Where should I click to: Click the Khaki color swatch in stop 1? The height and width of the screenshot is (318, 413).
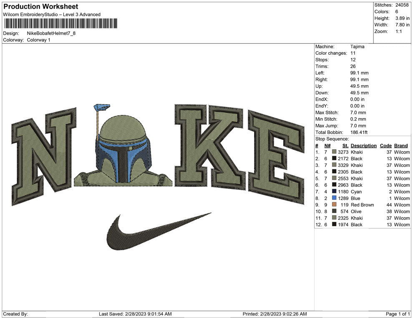(334, 152)
